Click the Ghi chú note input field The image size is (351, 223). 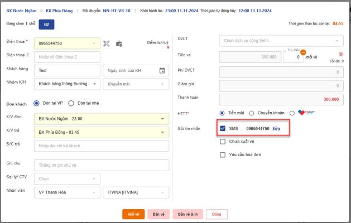coord(100,166)
